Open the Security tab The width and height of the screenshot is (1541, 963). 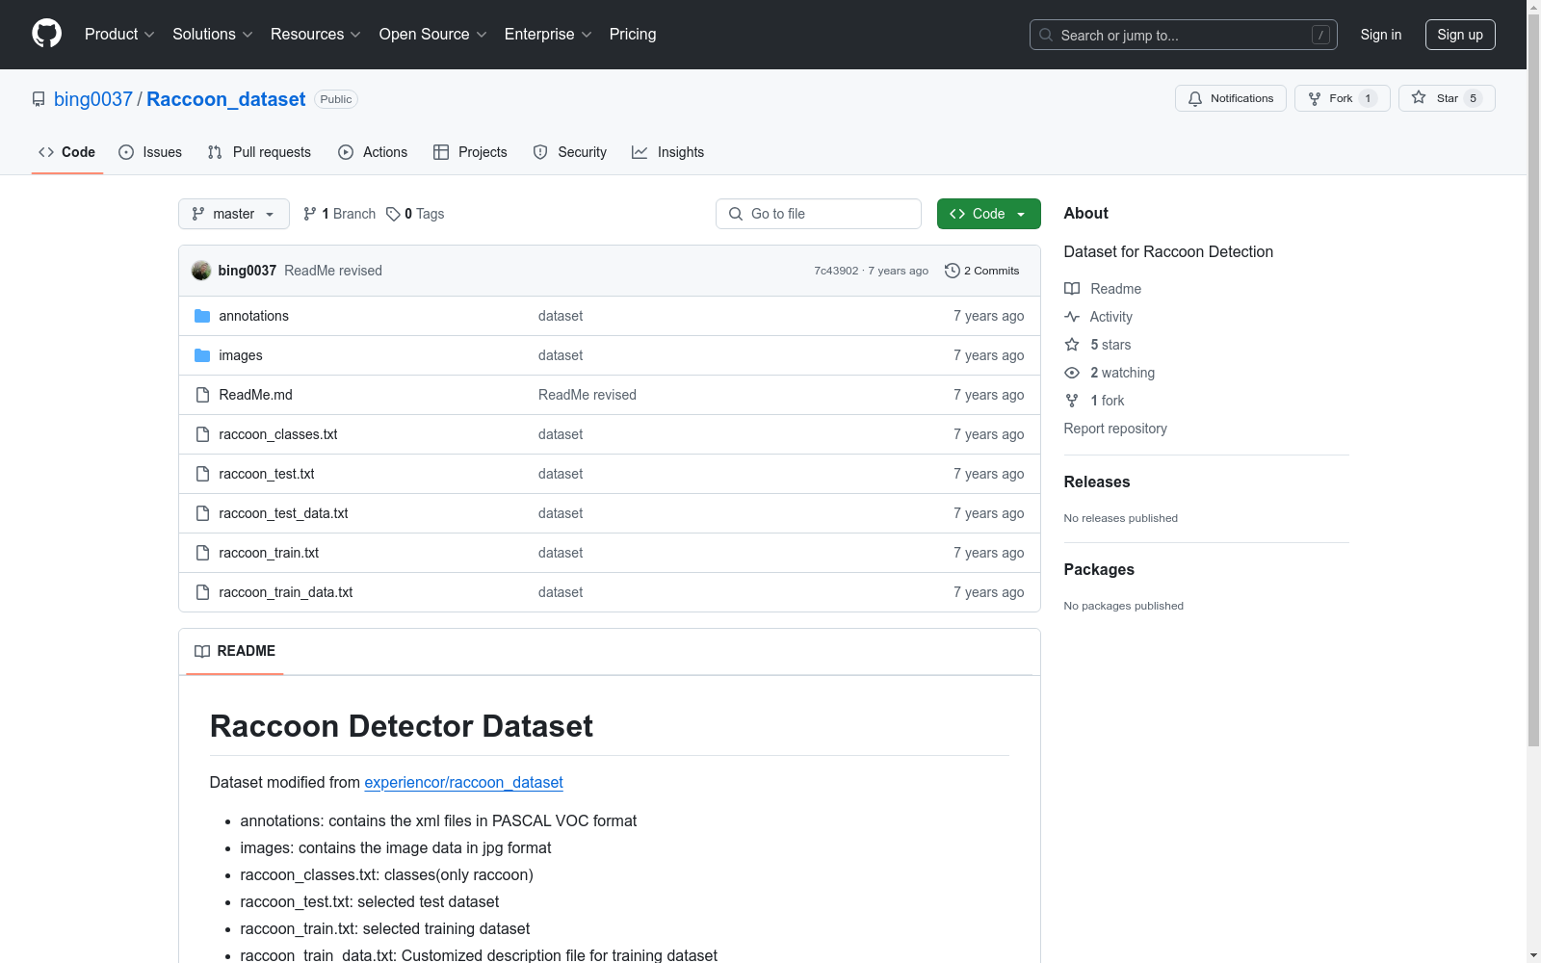point(570,152)
